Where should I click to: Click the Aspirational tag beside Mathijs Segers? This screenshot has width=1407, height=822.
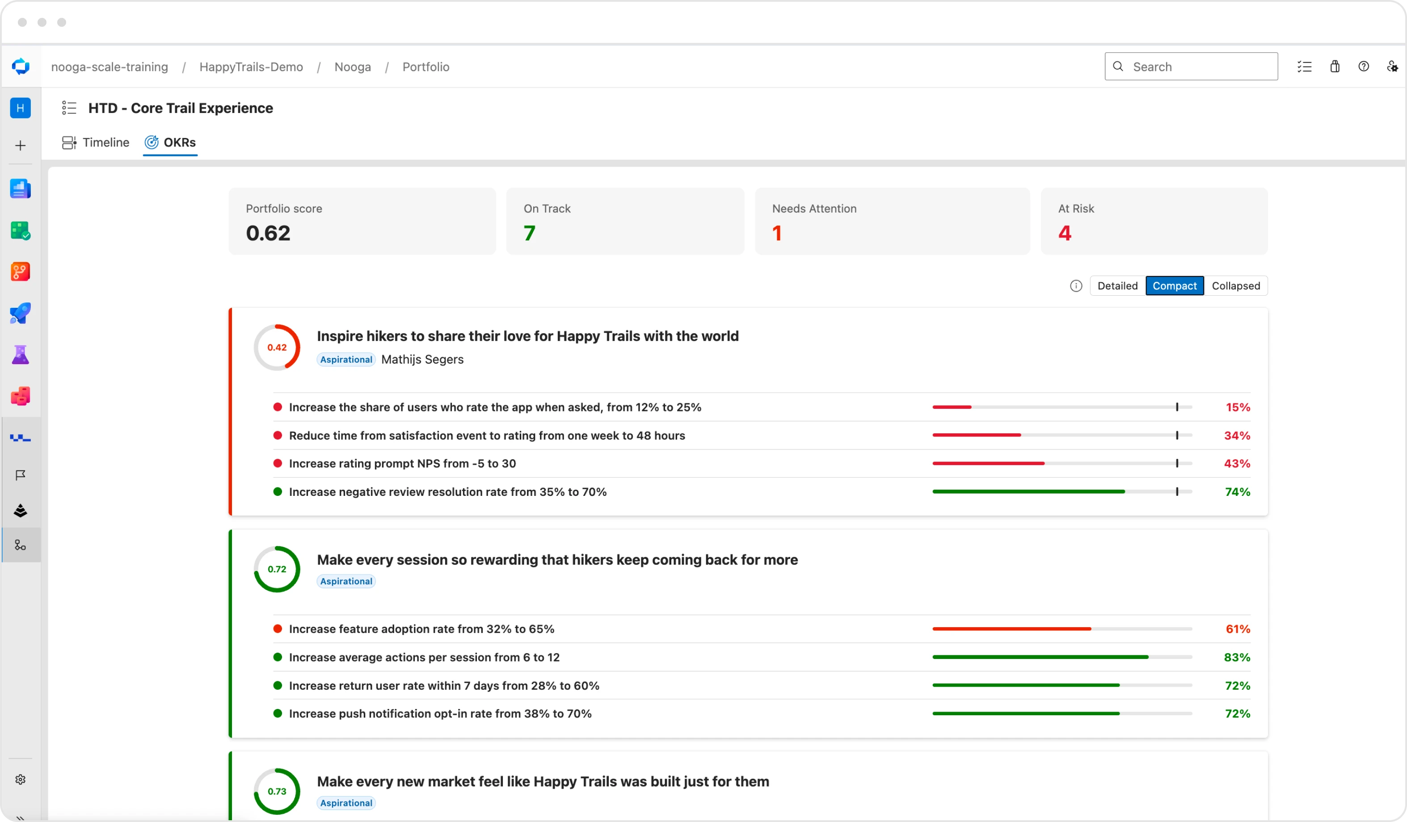tap(346, 359)
